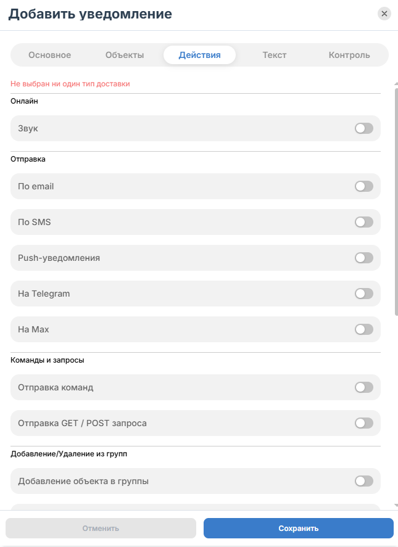
Task: Select the Действия tab
Action: tap(200, 55)
